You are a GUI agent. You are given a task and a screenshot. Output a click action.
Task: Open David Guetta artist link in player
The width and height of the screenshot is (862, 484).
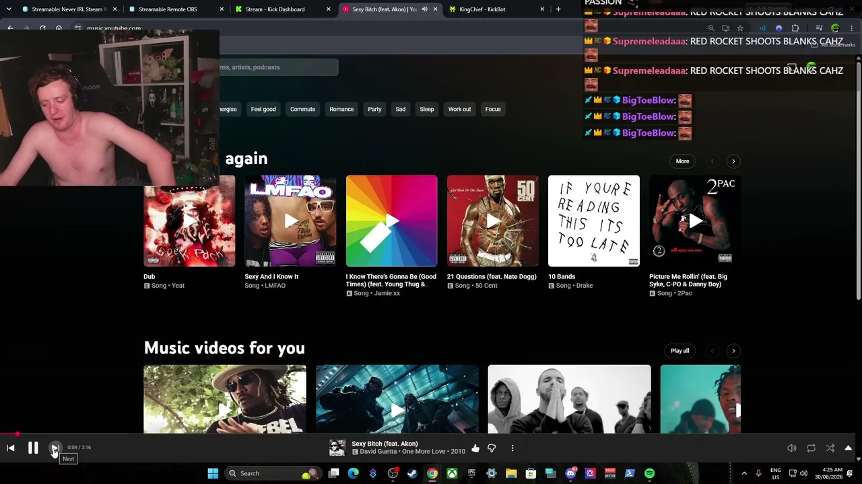379,452
